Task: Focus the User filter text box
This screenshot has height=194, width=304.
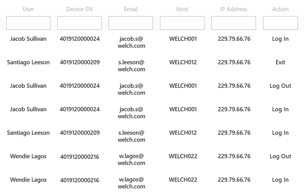Action: pyautogui.click(x=28, y=23)
